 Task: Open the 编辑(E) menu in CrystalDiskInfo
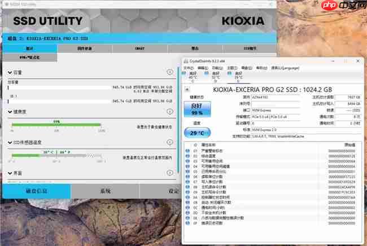point(203,68)
